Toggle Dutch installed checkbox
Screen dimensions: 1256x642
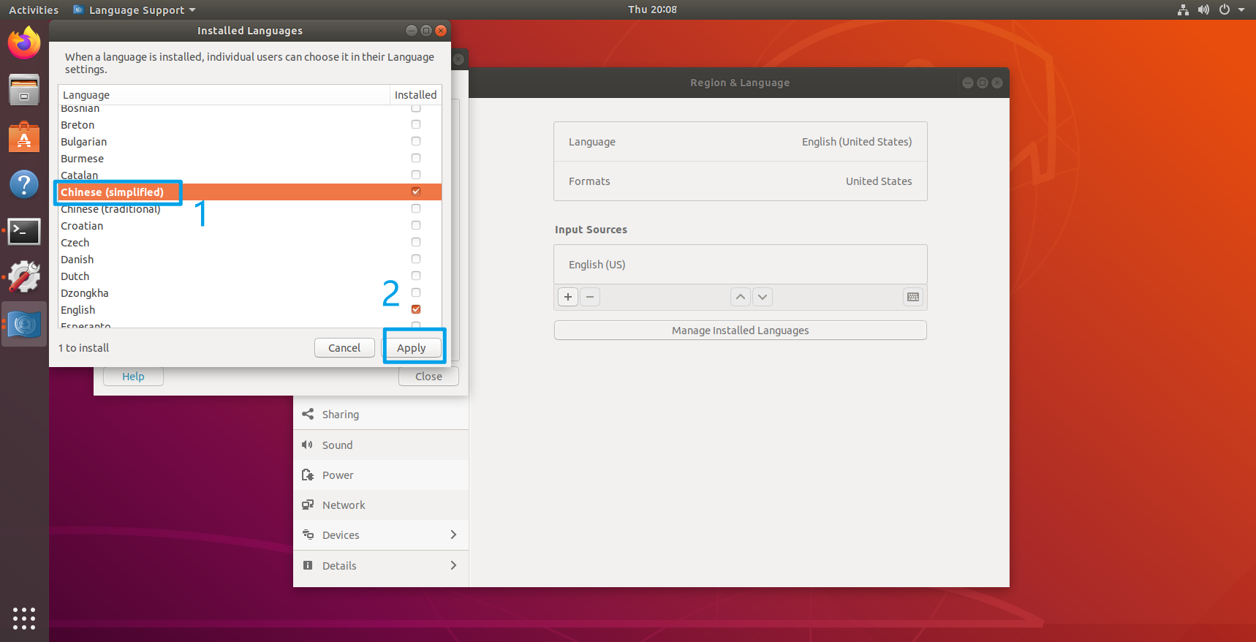(x=416, y=276)
